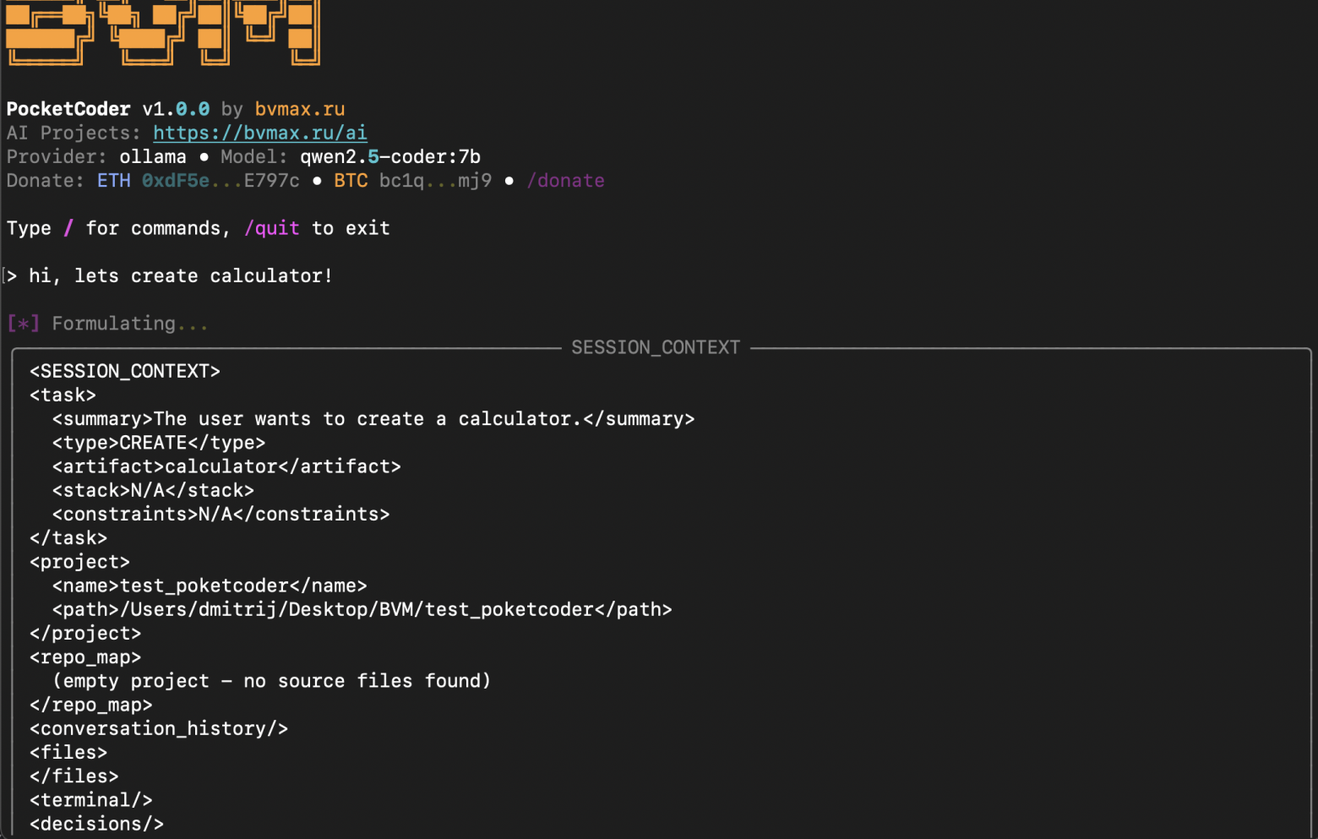Click the prompt text "hi, lets create calculator!"
This screenshot has width=1318, height=839.
(181, 276)
